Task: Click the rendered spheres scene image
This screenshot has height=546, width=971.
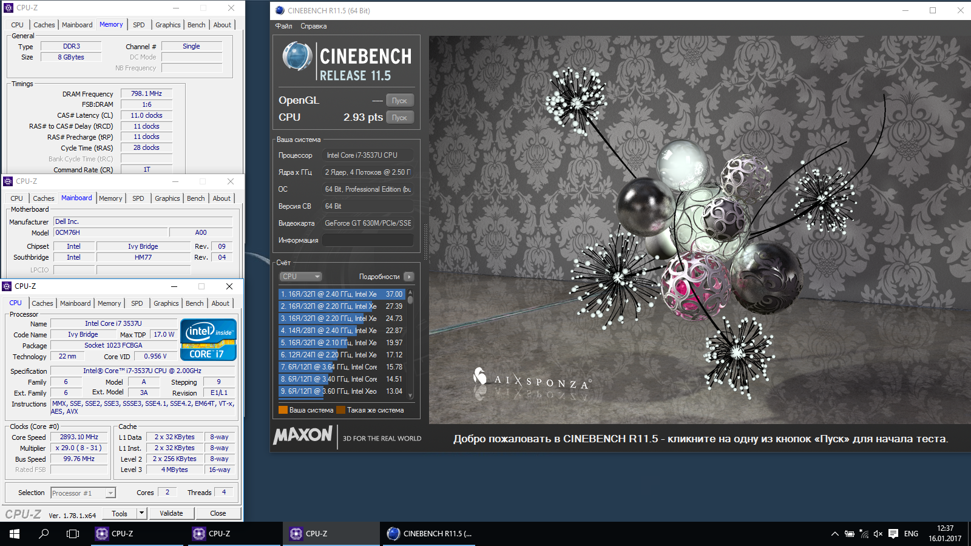Action: pyautogui.click(x=700, y=230)
